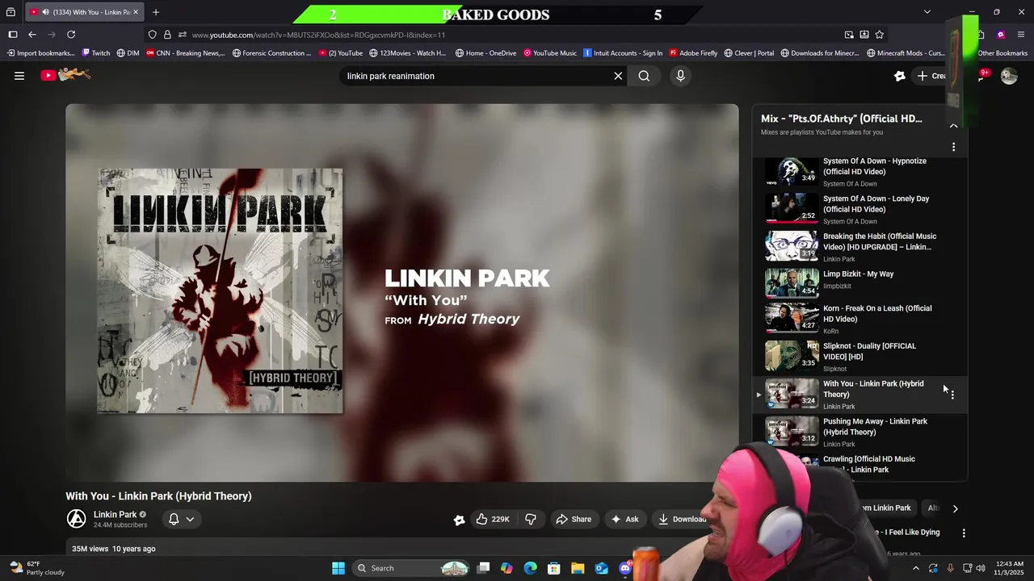The width and height of the screenshot is (1034, 581).
Task: Click the Linkin Park video player
Action: coord(402,292)
